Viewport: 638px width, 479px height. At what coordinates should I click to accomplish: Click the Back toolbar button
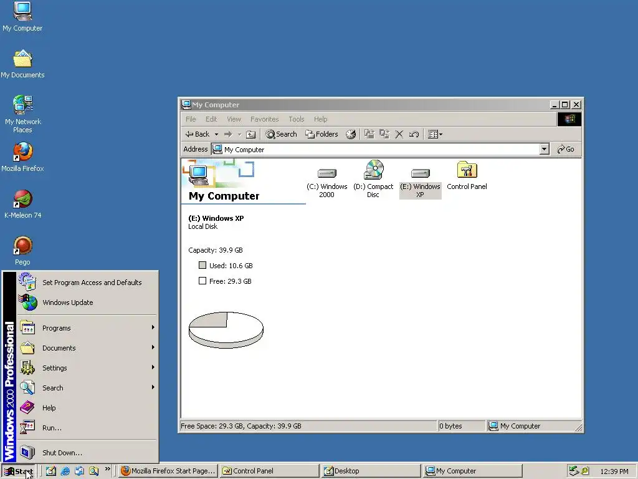(198, 135)
